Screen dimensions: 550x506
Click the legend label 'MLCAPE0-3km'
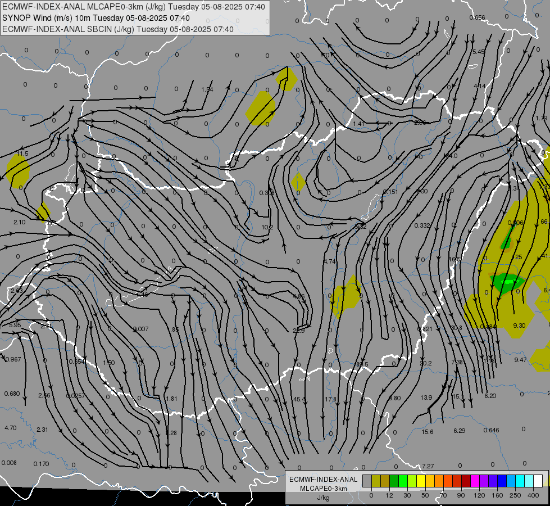click(323, 489)
